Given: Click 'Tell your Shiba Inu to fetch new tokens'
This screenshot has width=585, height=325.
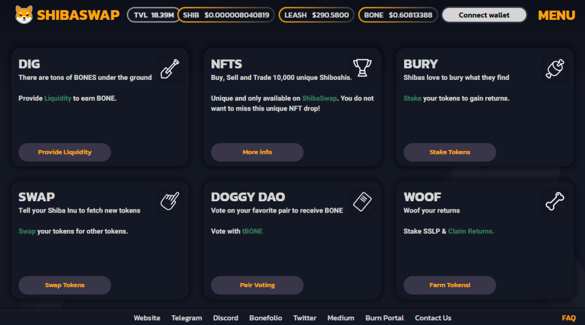Looking at the screenshot, I should [79, 210].
